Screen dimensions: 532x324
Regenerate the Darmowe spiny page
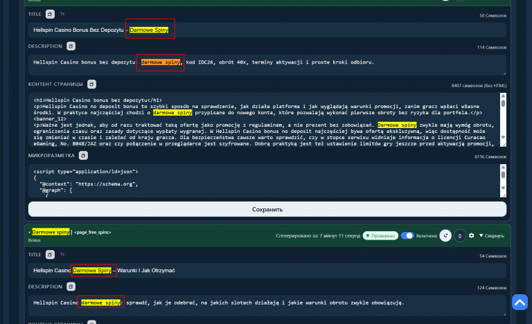tap(445, 235)
